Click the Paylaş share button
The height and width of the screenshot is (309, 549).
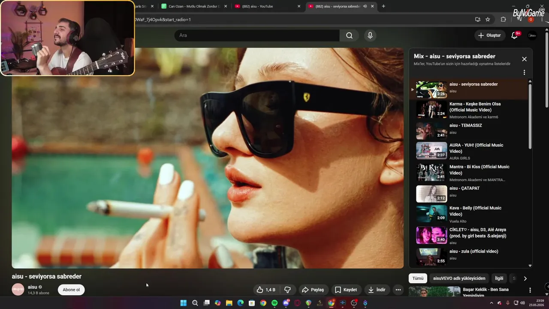313,290
